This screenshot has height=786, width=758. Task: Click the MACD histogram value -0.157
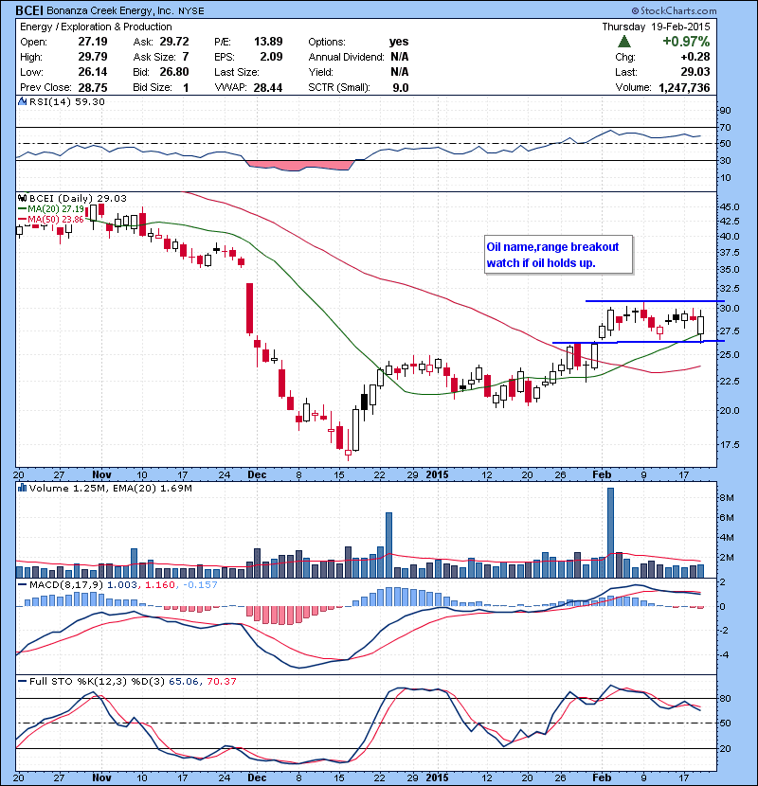point(200,585)
